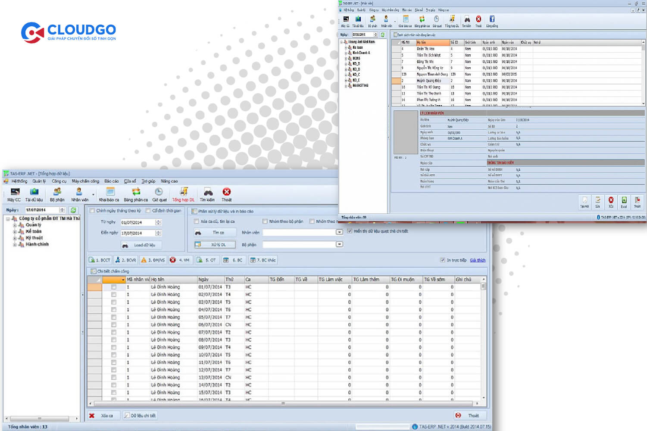Refresh with green icon in Nhân viên window
Viewport: 647px width, 431px height.
(382, 34)
